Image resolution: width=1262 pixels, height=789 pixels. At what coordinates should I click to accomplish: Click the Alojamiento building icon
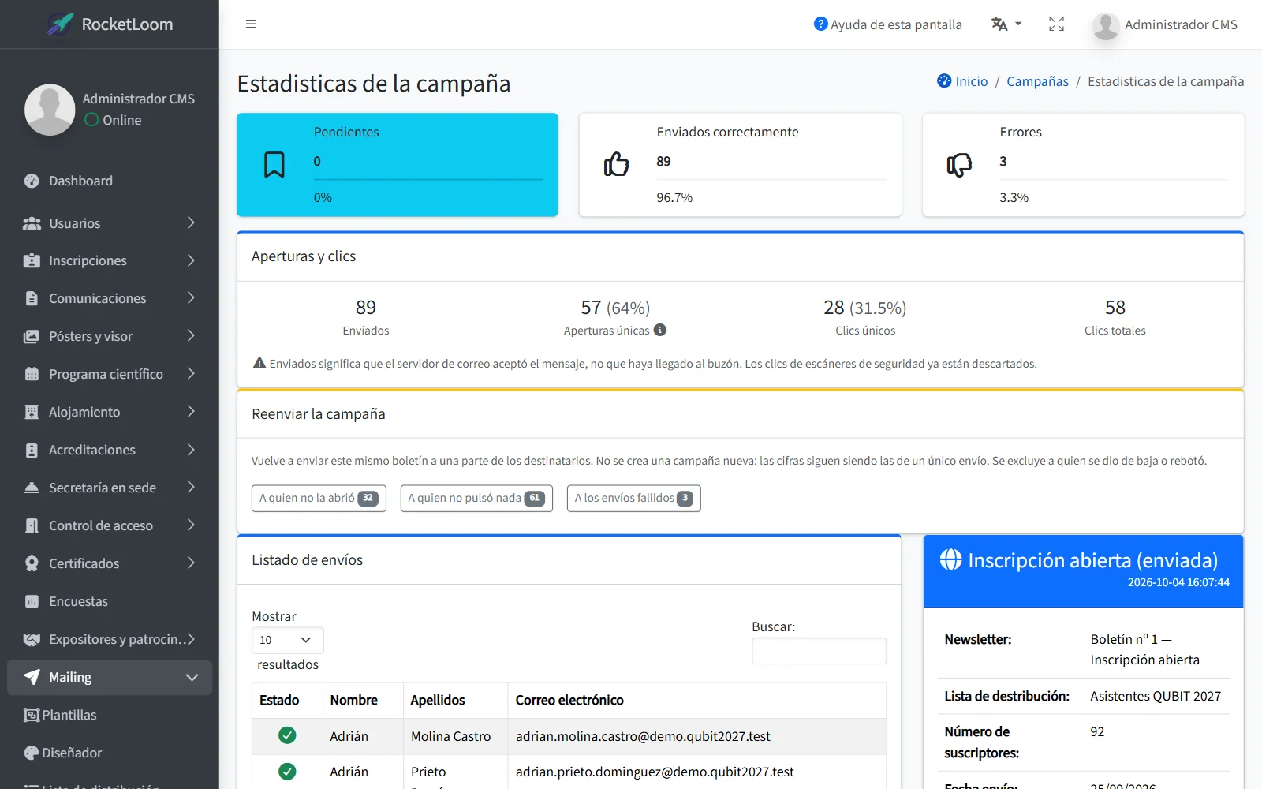[32, 412]
